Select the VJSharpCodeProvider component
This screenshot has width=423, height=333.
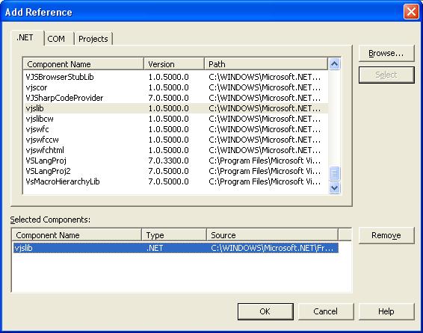[176, 98]
